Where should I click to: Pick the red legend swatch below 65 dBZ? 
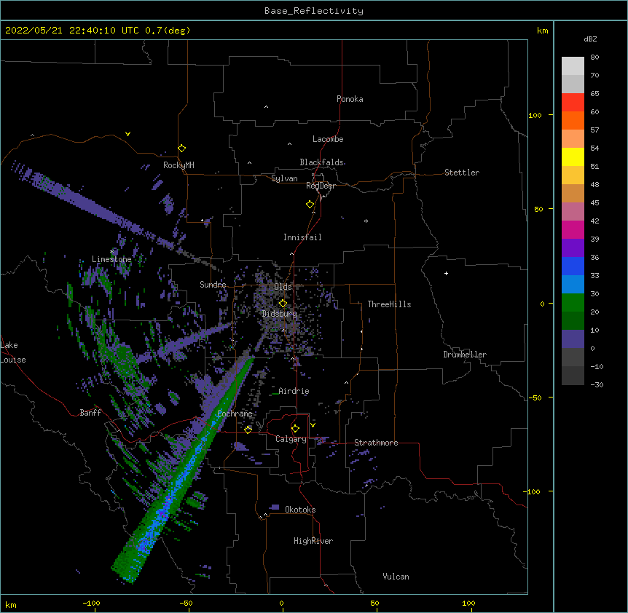(x=573, y=102)
